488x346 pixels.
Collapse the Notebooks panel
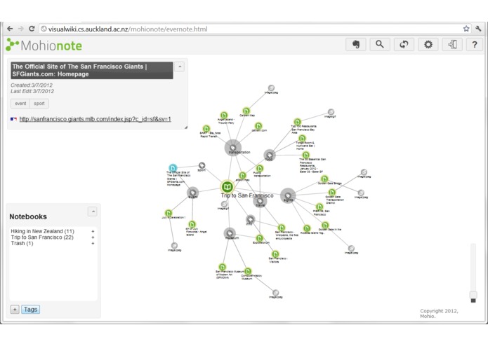[x=93, y=212]
